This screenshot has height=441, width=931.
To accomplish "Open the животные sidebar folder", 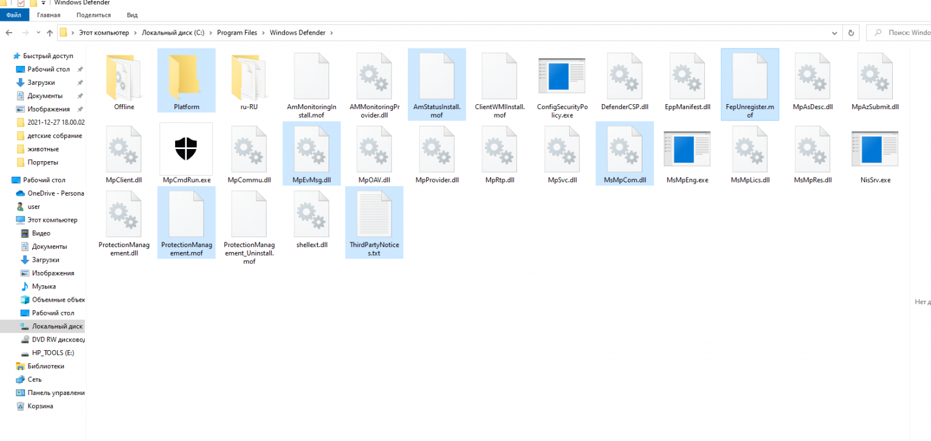I will [x=42, y=149].
